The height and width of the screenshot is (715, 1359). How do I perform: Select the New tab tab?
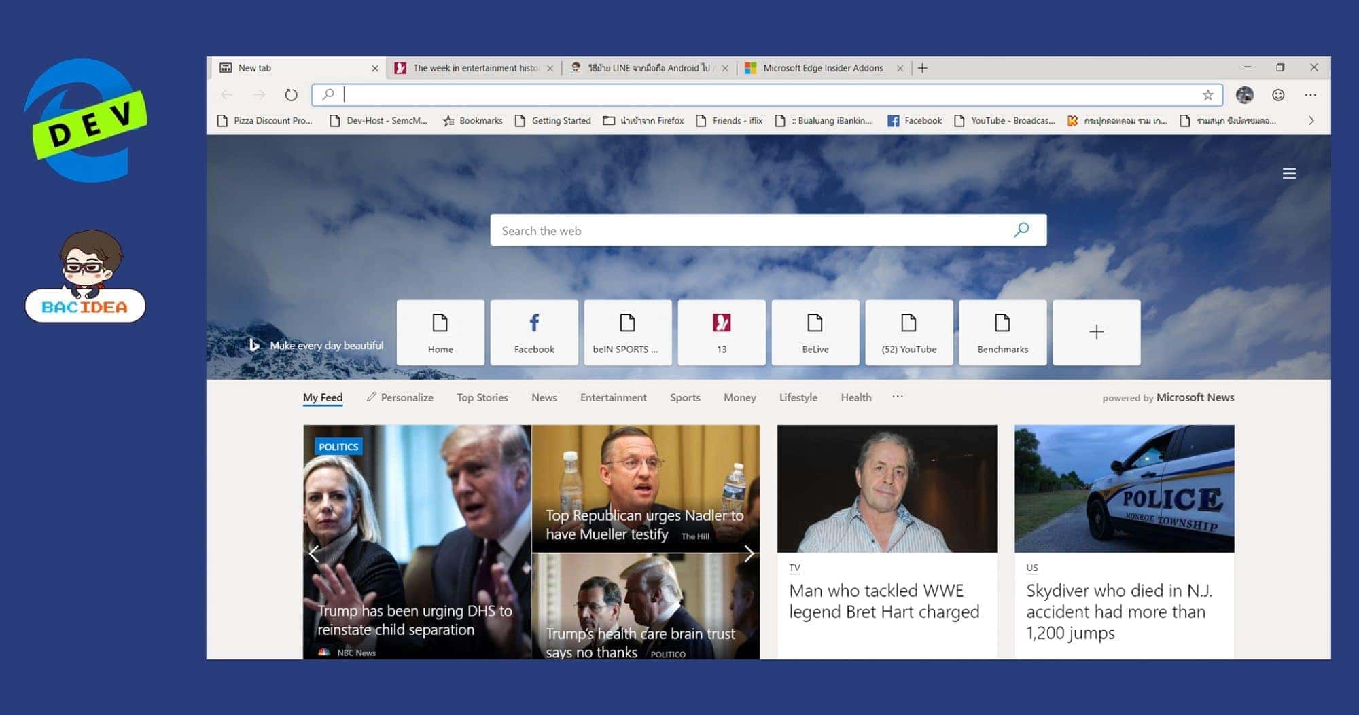point(299,68)
